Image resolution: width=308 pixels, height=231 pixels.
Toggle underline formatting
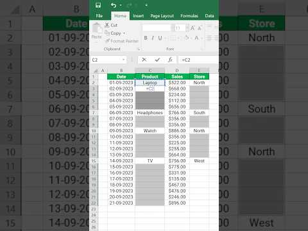pos(160,38)
